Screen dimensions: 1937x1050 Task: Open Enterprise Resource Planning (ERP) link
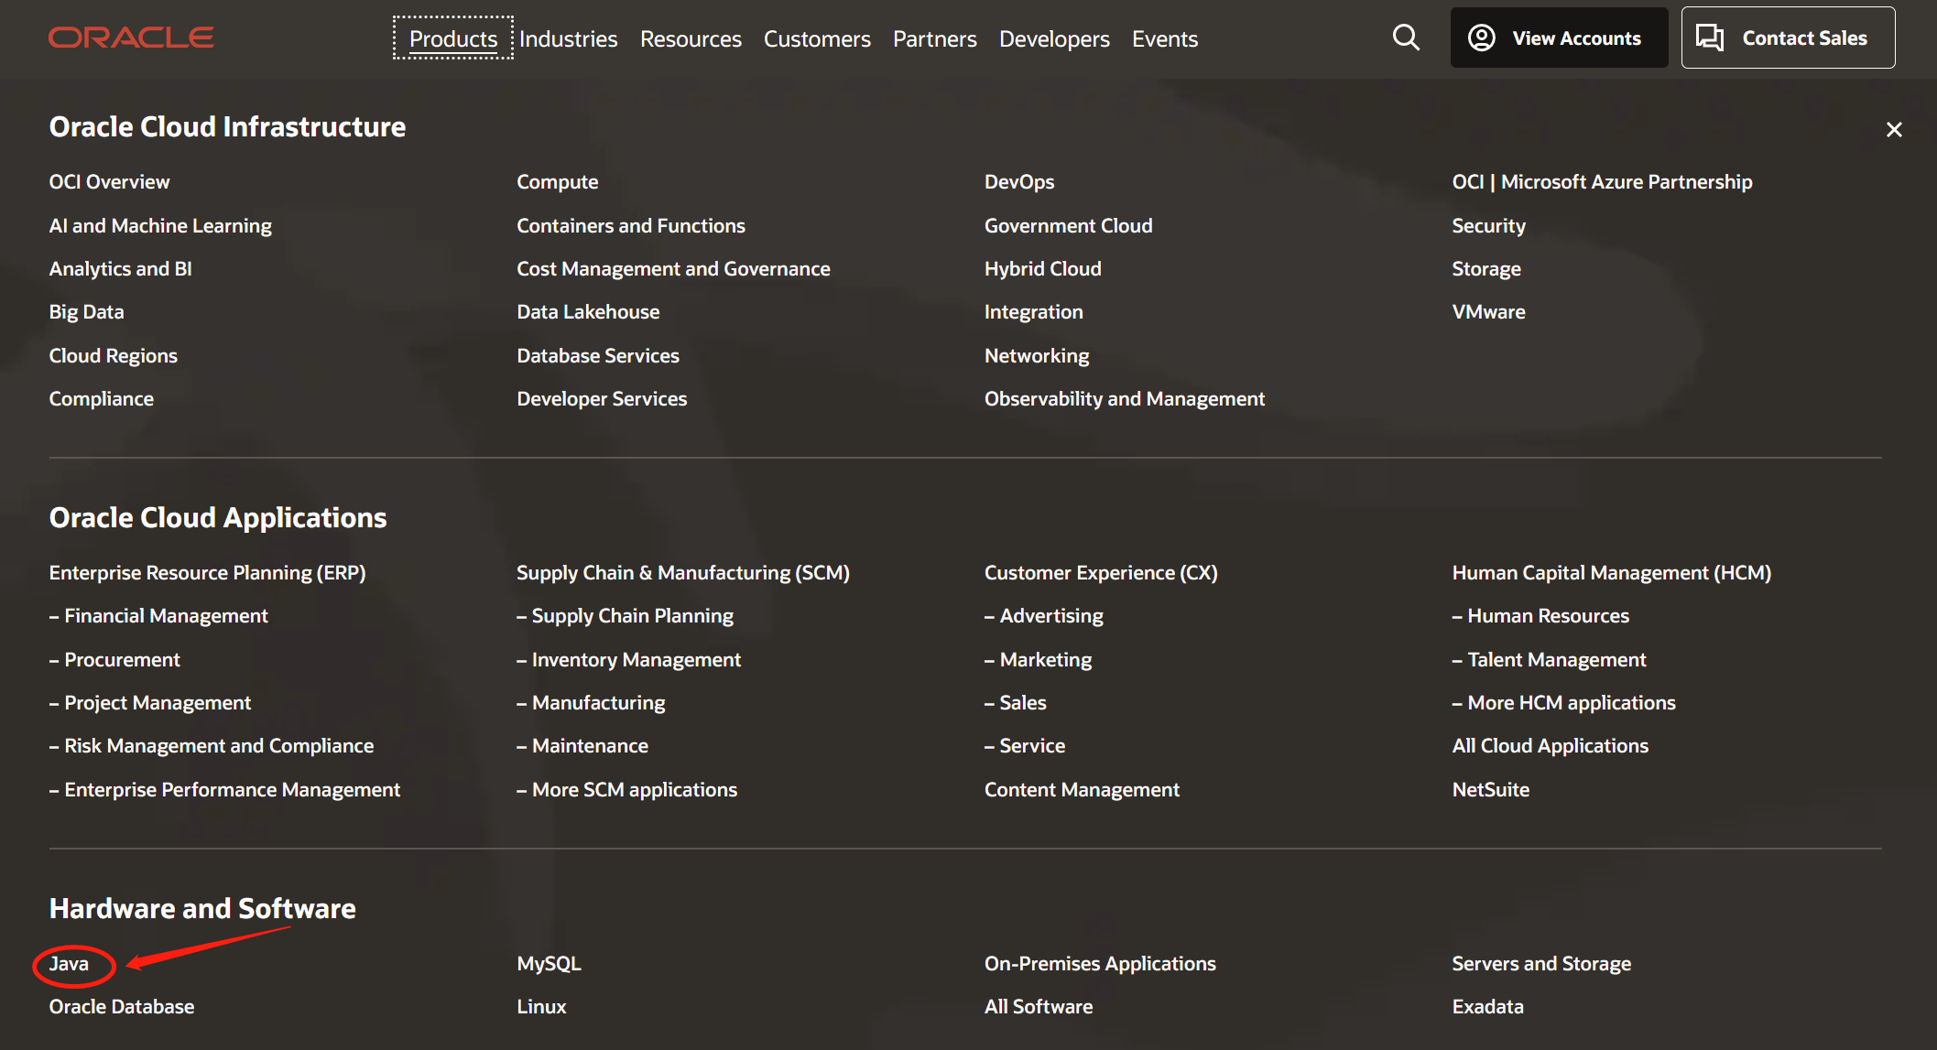click(207, 572)
